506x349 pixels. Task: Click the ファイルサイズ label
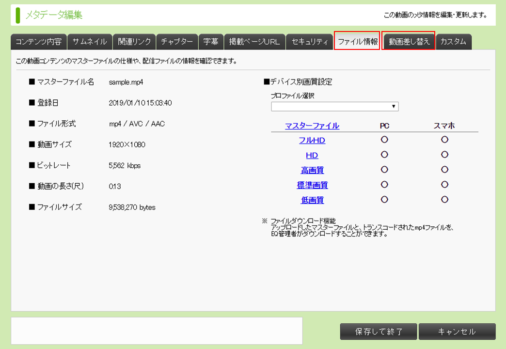tap(60, 207)
